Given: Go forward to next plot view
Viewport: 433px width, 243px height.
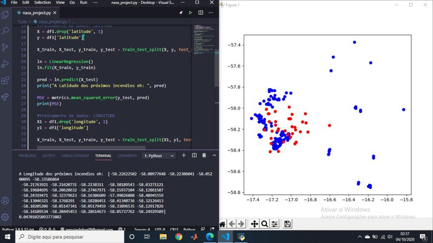Looking at the screenshot, I should pyautogui.click(x=241, y=224).
